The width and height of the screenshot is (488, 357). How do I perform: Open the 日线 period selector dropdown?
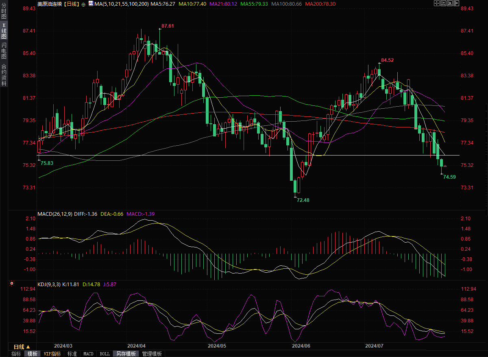[22, 347]
